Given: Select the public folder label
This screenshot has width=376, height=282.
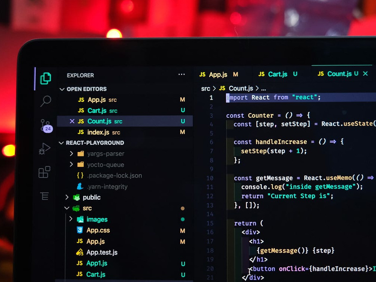Looking at the screenshot, I should tap(92, 197).
